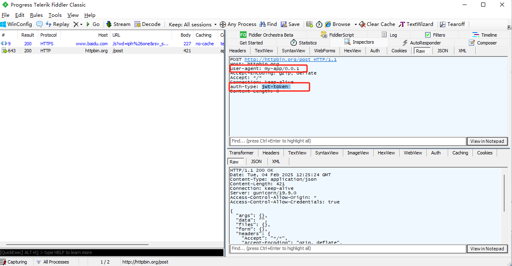Viewport: 512px width, 266px height.
Task: Open the Help menu
Action: point(90,15)
